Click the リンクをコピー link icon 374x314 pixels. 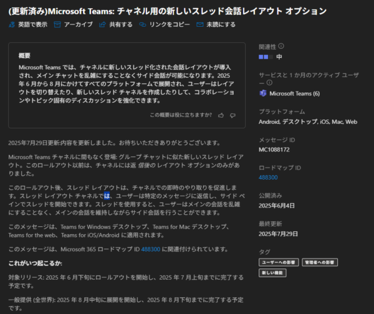point(142,24)
